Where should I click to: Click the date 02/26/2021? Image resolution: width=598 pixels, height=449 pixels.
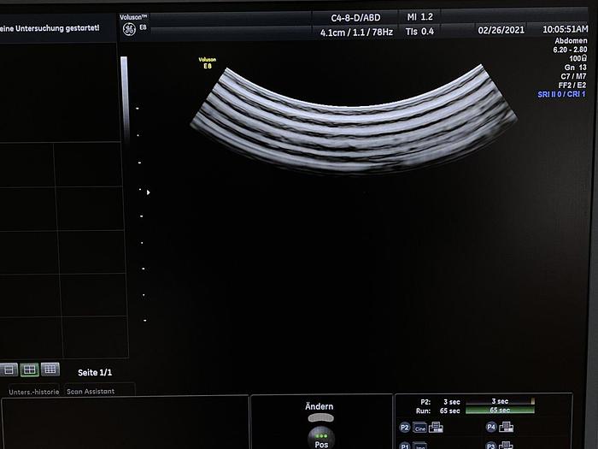[x=501, y=30]
